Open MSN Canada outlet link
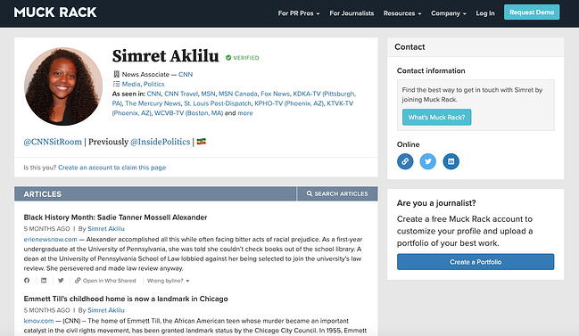 tap(238, 94)
